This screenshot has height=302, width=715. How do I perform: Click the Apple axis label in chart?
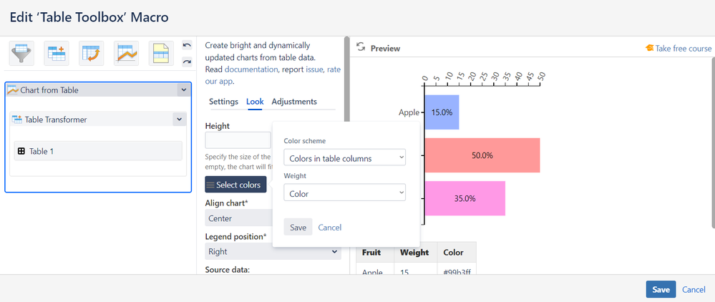coord(409,112)
